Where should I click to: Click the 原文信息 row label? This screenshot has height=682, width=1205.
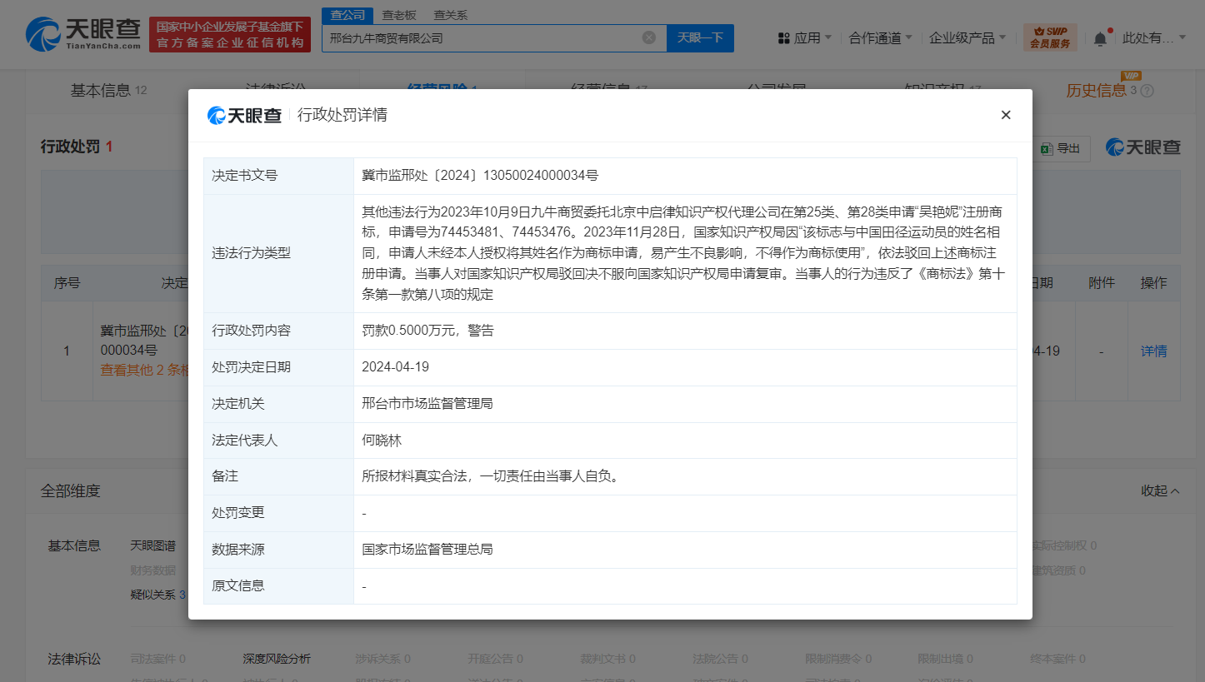coord(238,585)
